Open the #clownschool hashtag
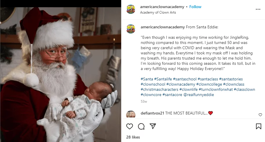Screen dimensions: 265x142 [x=153, y=84]
